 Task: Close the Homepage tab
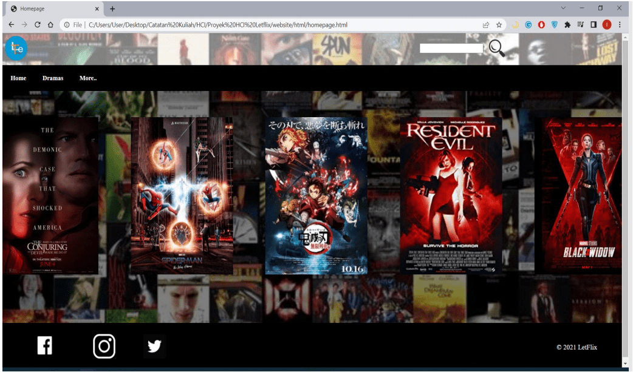point(97,8)
